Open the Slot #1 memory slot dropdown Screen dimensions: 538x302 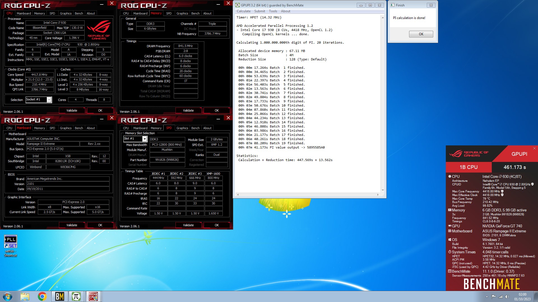coord(145,139)
